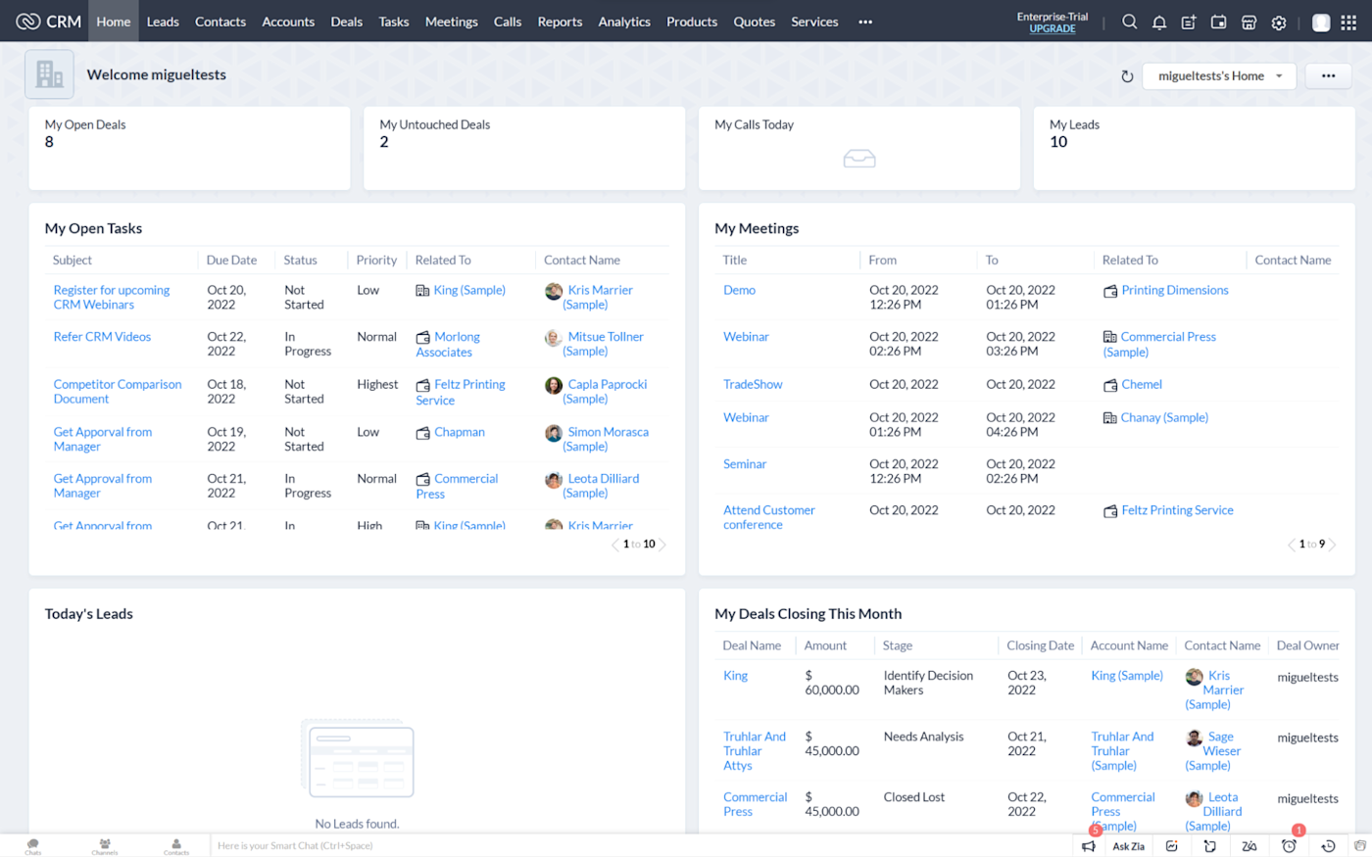Viewport: 1372px width, 857px height.
Task: Open the Competitor Comparison Document task
Action: coord(118,392)
